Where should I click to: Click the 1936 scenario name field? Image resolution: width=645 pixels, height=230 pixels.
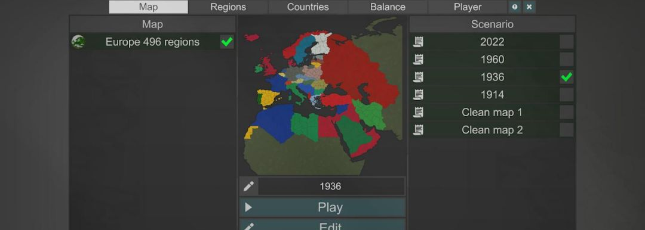click(x=331, y=187)
